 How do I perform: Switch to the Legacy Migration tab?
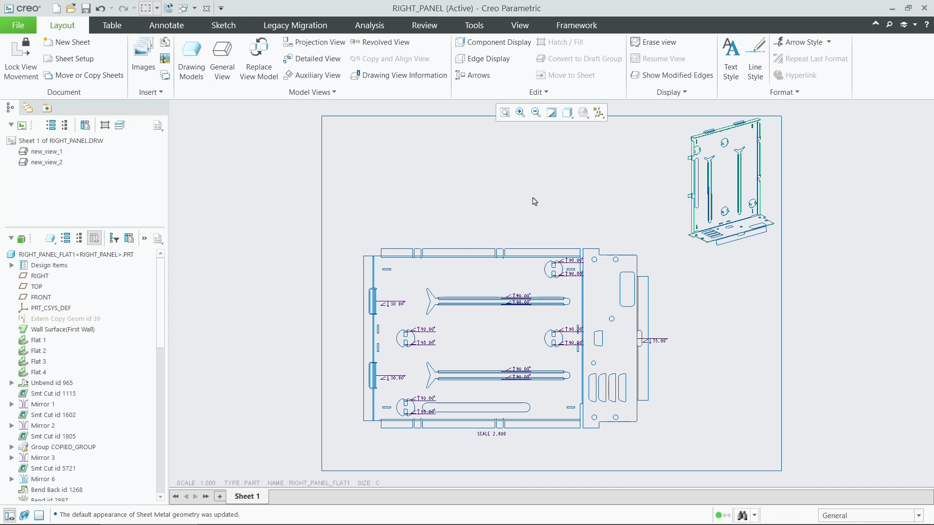295,25
